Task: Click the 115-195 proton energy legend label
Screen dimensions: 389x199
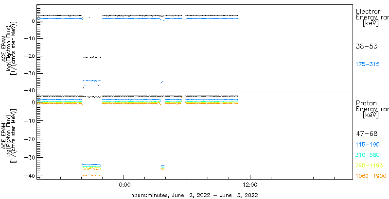Action: coord(368,144)
